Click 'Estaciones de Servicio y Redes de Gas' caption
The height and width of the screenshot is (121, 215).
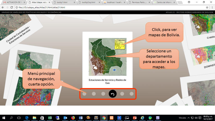click(107, 81)
